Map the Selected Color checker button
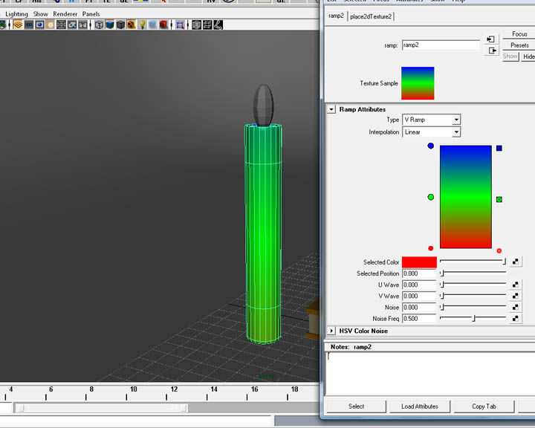This screenshot has height=428, width=535. 515,262
